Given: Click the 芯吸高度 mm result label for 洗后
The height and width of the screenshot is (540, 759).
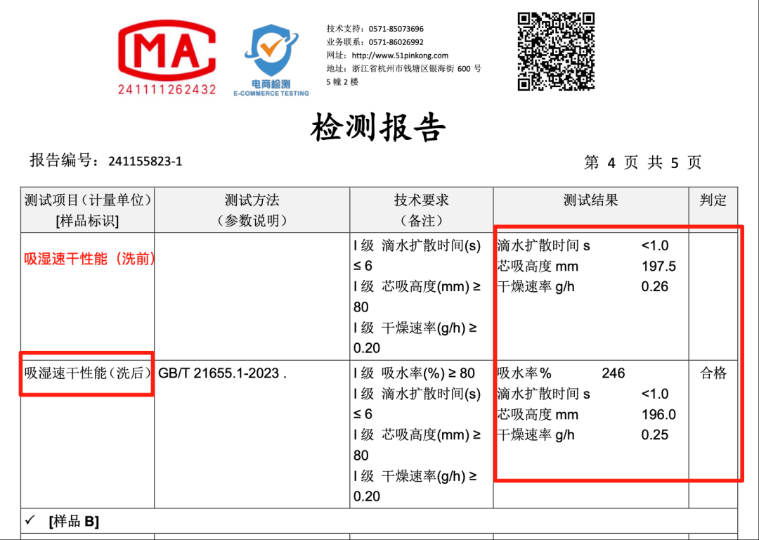Looking at the screenshot, I should 538,415.
